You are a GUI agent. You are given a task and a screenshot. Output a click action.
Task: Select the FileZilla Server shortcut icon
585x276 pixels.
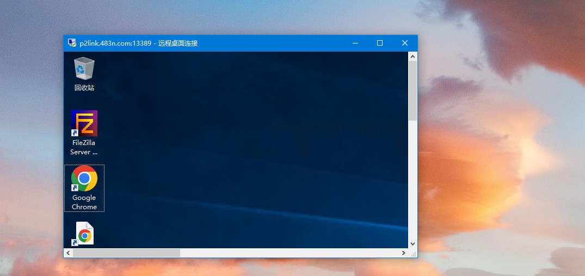click(x=84, y=123)
